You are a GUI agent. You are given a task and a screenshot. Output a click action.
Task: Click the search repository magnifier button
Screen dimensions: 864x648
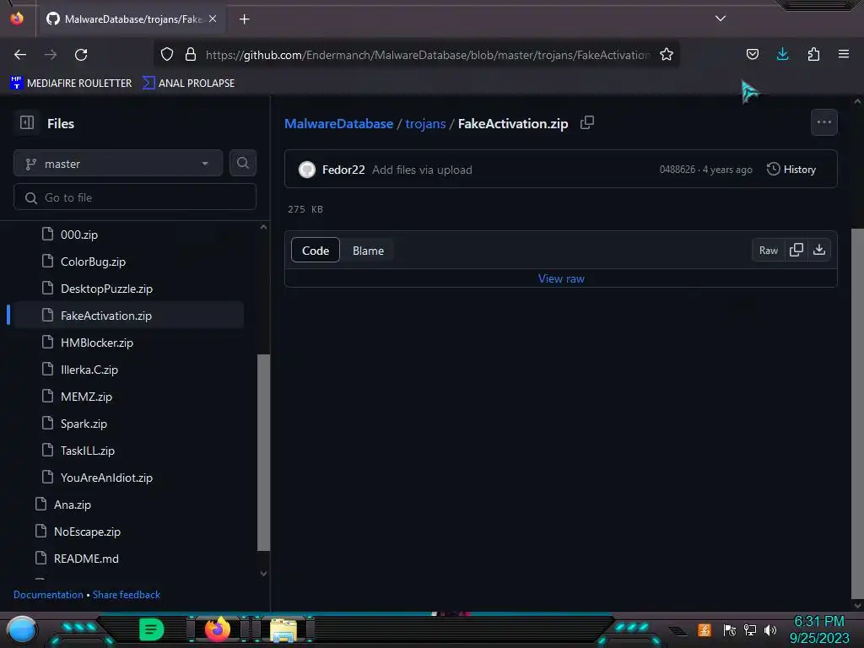click(x=243, y=163)
